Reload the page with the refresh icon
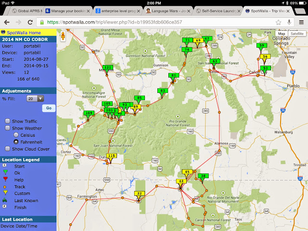Image resolution: width=308 pixels, height=231 pixels. 30,22
